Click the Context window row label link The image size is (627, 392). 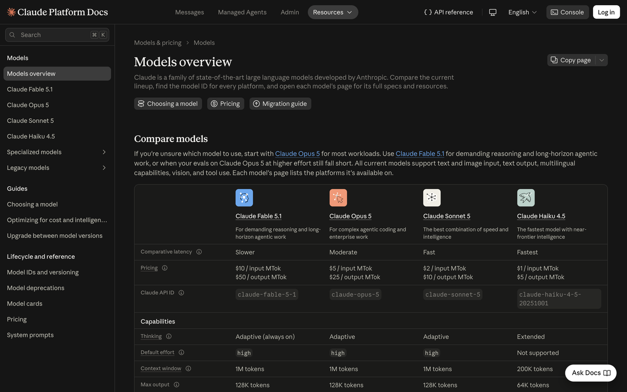[x=161, y=368]
